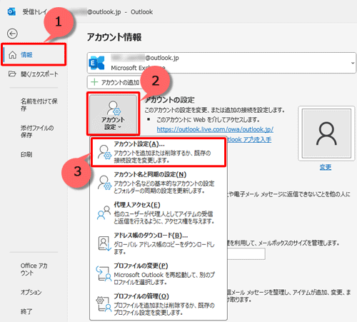Click 終了 to exit Outlook
This screenshot has width=357, height=322.
click(26, 311)
